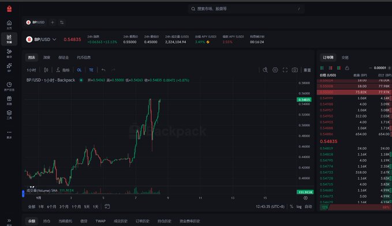Image resolution: width=392 pixels, height=226 pixels.
Task: Set chart range to 3个月
Action: click(64, 207)
